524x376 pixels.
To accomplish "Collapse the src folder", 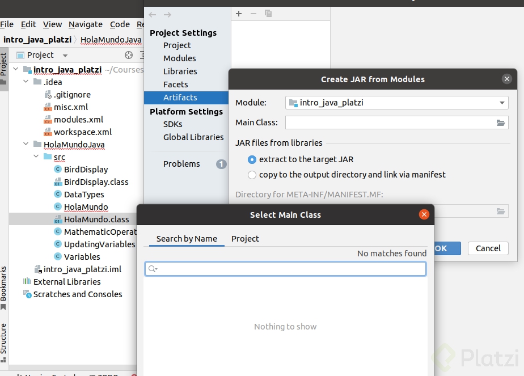I will tap(36, 157).
